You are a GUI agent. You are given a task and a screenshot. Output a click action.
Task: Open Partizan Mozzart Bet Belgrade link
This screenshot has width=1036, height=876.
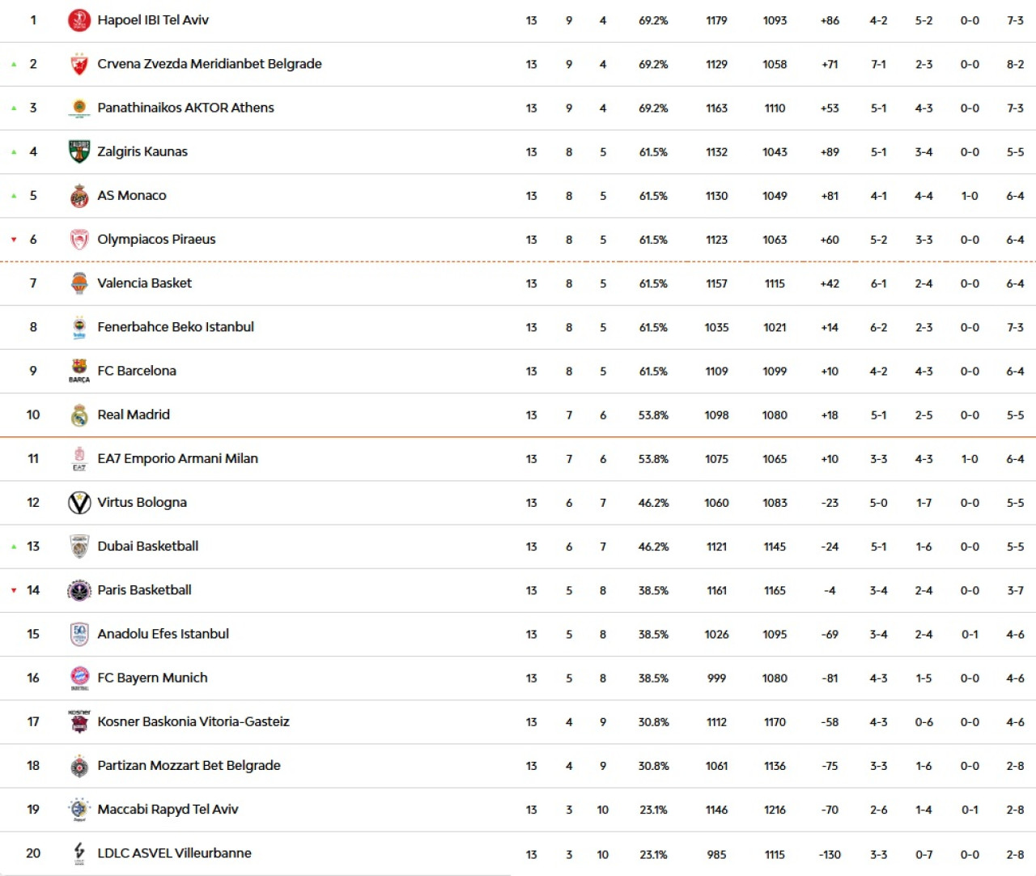pos(189,765)
